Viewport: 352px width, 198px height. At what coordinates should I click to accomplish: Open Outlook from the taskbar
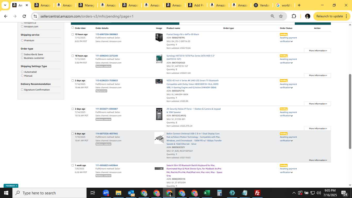(x=131, y=193)
